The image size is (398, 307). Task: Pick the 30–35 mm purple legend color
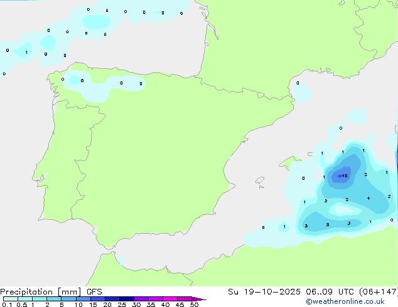tap(141, 299)
